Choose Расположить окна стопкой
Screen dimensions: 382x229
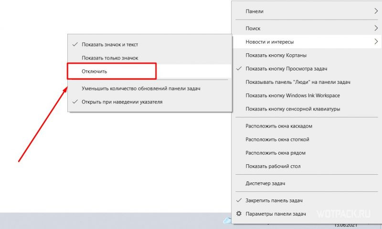click(307, 139)
